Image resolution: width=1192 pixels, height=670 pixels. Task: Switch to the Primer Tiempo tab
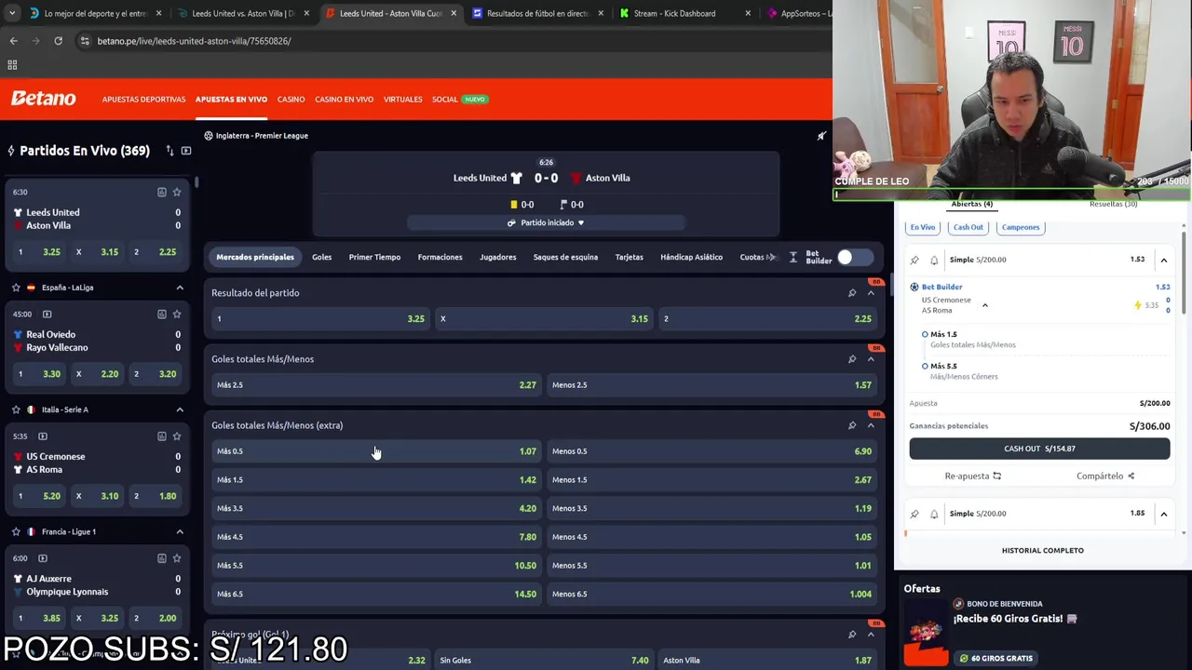coord(374,257)
